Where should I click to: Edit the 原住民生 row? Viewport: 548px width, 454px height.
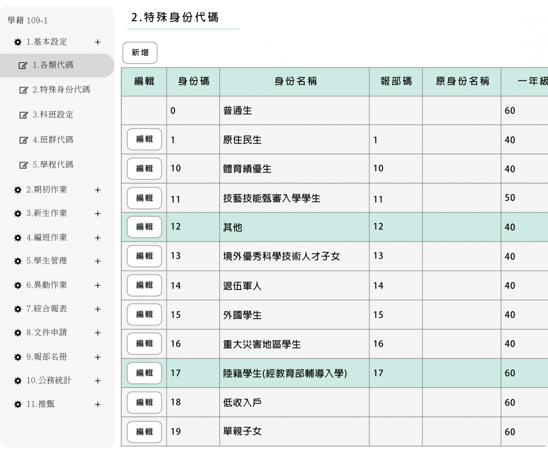coord(144,139)
